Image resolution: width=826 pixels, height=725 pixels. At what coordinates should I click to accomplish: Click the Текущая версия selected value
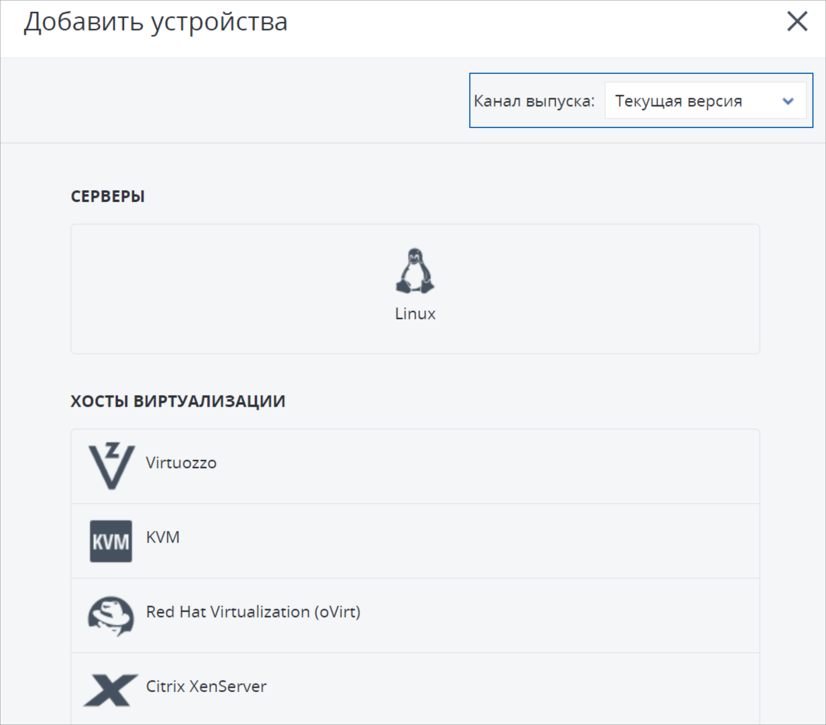(678, 101)
